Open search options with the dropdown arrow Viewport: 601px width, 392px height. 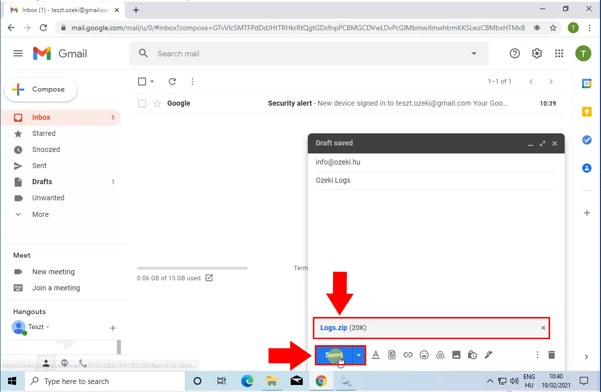(474, 53)
